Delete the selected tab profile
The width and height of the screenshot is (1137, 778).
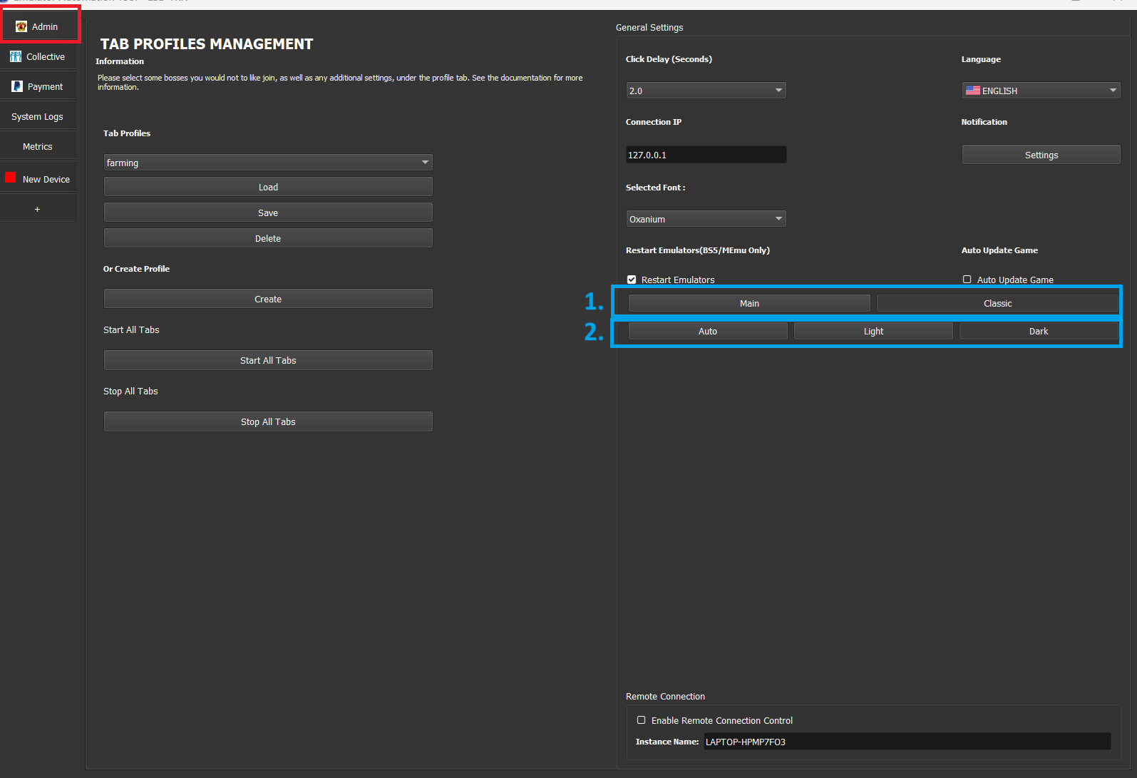268,238
